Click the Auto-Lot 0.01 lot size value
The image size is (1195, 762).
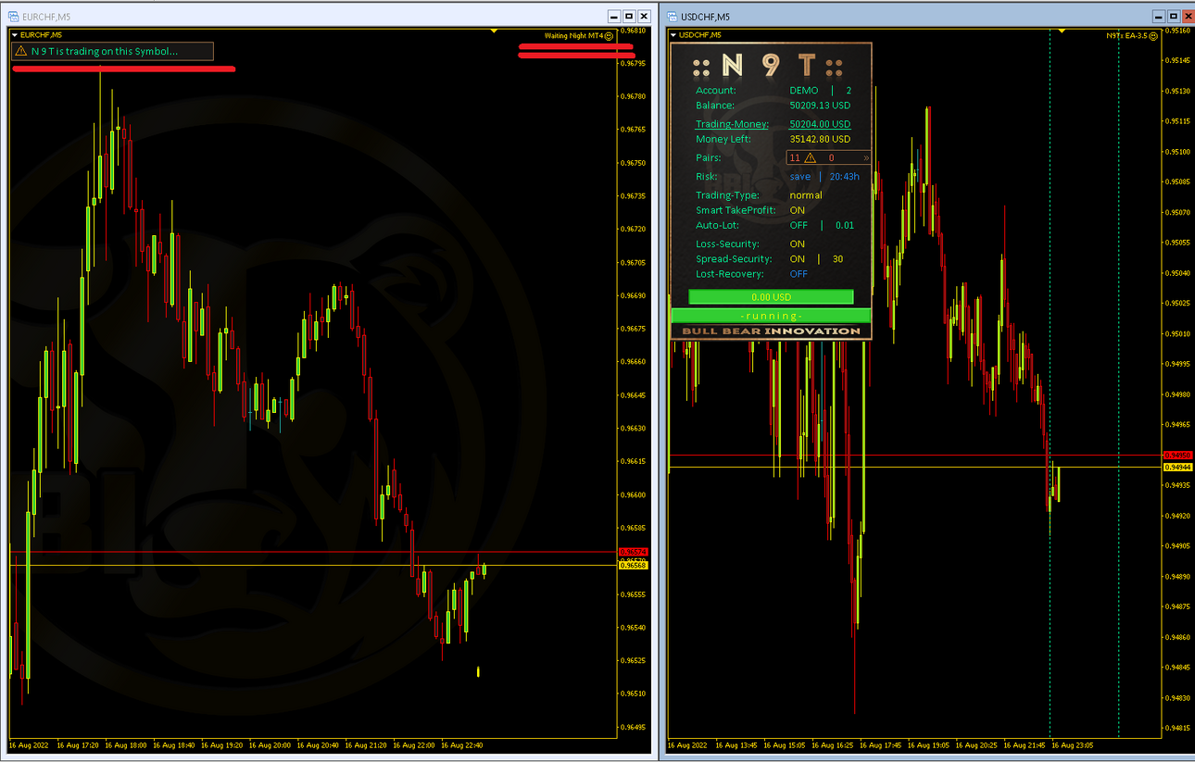tap(845, 225)
